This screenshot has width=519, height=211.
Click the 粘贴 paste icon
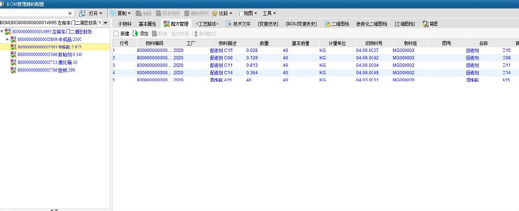[139, 13]
